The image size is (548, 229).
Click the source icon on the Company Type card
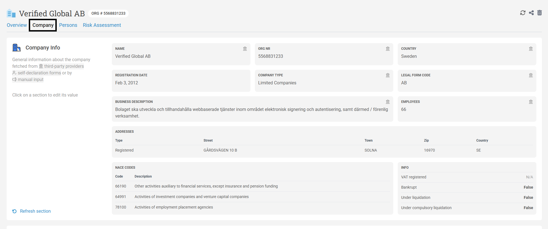[388, 75]
